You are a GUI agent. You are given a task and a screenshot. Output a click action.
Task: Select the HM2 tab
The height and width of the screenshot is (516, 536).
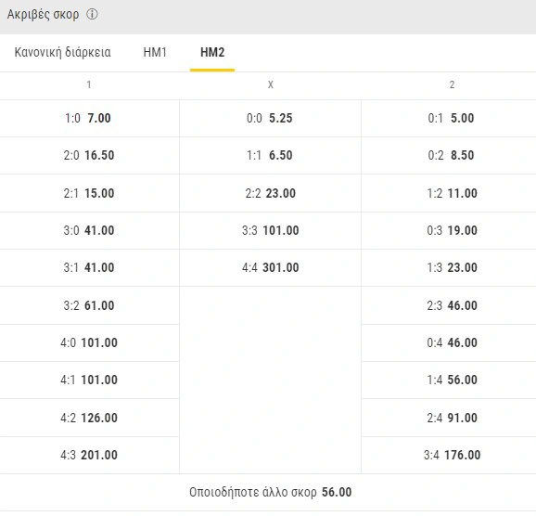click(x=212, y=52)
